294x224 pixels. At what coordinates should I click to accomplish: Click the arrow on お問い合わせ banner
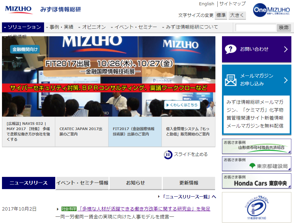pos(286,49)
